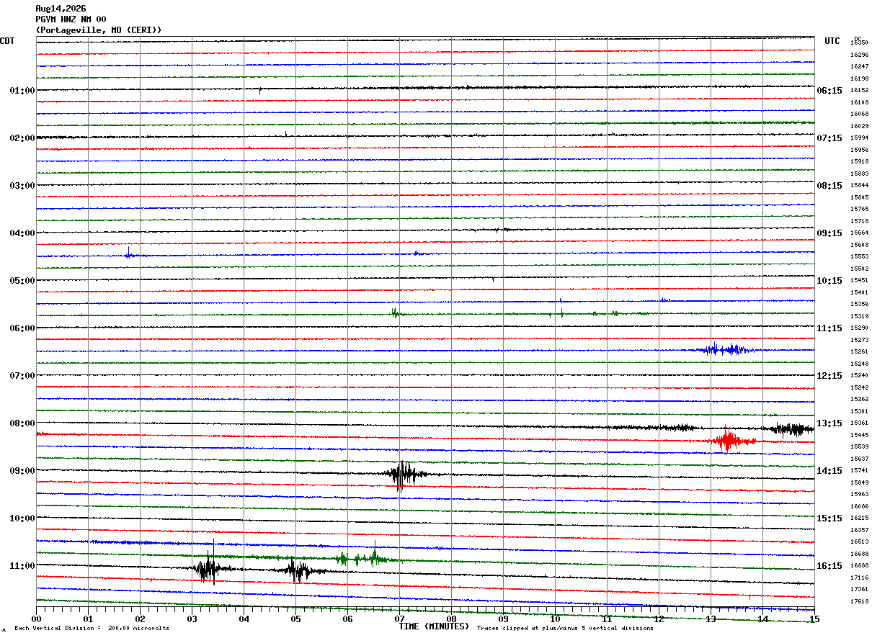Click the PGVM HNZ NM 00 station code

click(x=71, y=19)
